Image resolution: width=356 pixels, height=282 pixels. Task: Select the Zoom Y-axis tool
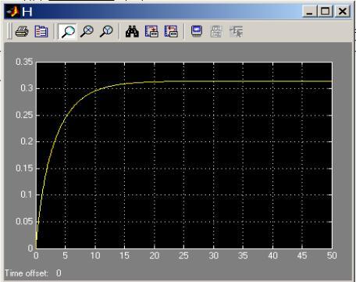click(x=106, y=31)
